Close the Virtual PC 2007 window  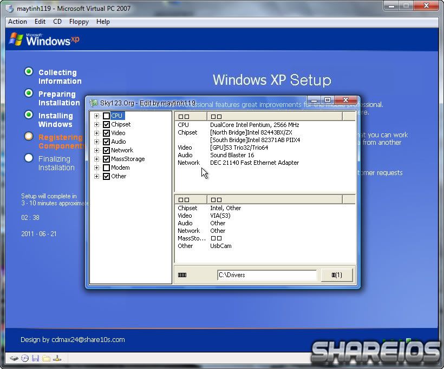(426, 6)
